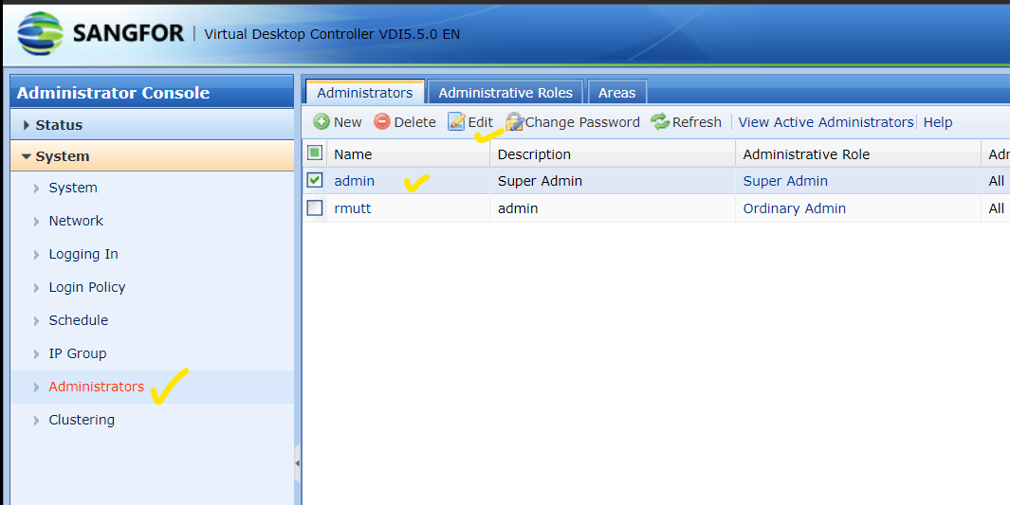Click the red Delete minus icon
This screenshot has width=1010, height=505.
(382, 121)
